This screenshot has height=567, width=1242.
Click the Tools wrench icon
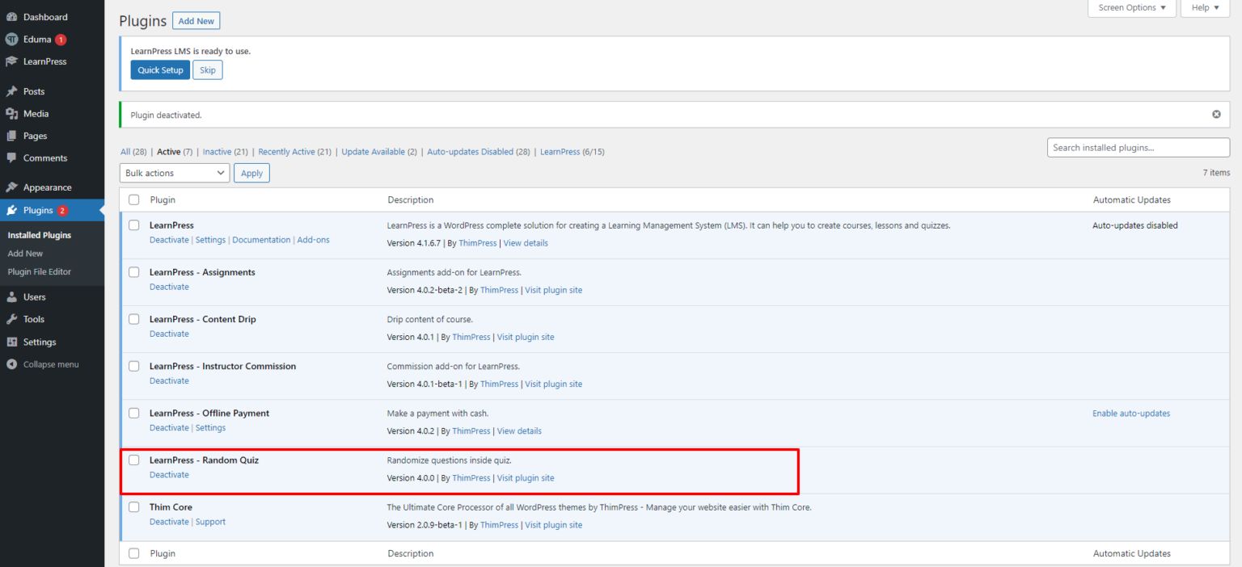point(11,319)
